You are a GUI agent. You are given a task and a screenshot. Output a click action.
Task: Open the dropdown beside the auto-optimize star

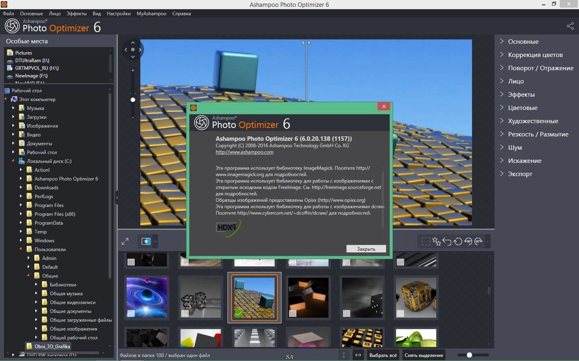tap(156, 241)
